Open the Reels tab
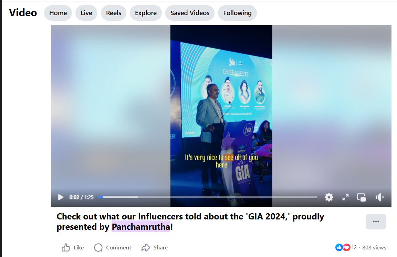 click(113, 13)
